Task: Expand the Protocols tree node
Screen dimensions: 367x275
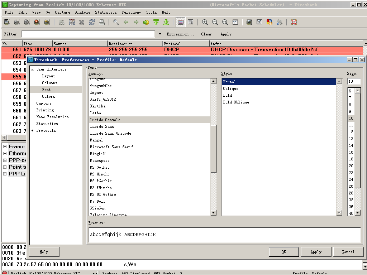Action: point(33,130)
